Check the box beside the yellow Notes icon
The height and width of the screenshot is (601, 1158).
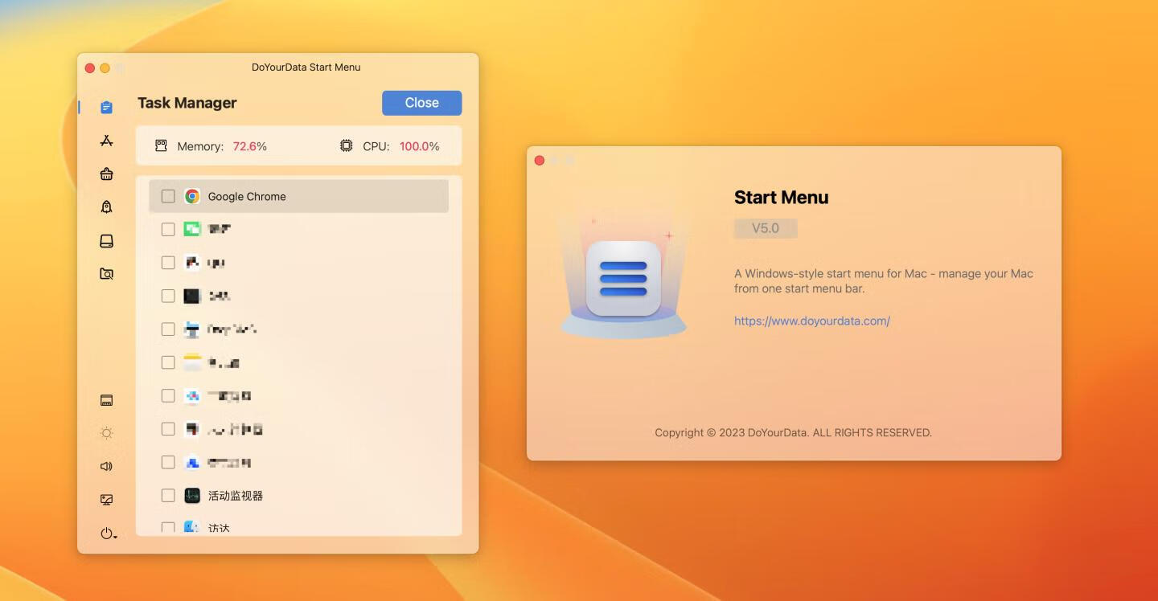click(x=168, y=362)
